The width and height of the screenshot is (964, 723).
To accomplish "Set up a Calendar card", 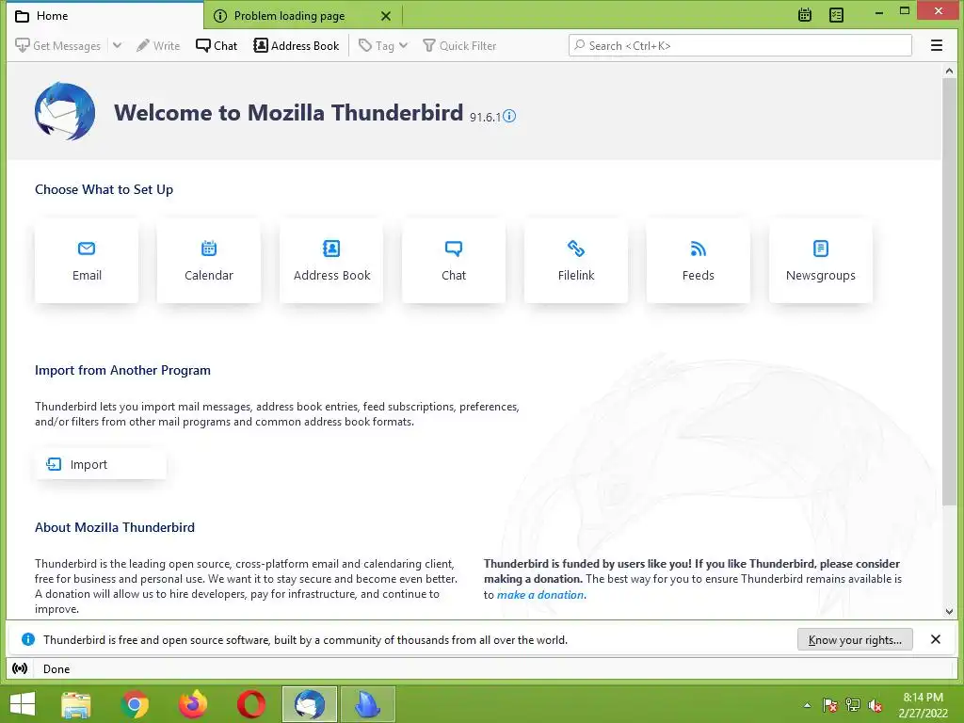I will pos(209,261).
